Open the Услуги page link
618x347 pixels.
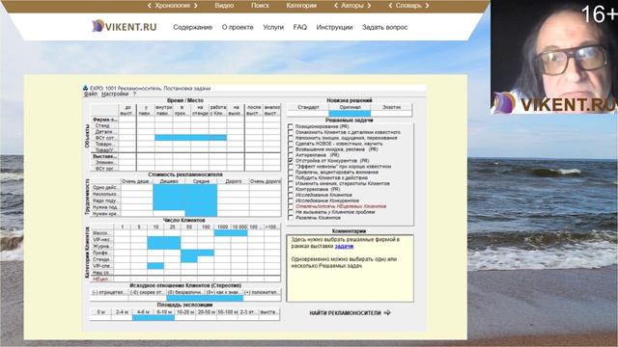[273, 27]
